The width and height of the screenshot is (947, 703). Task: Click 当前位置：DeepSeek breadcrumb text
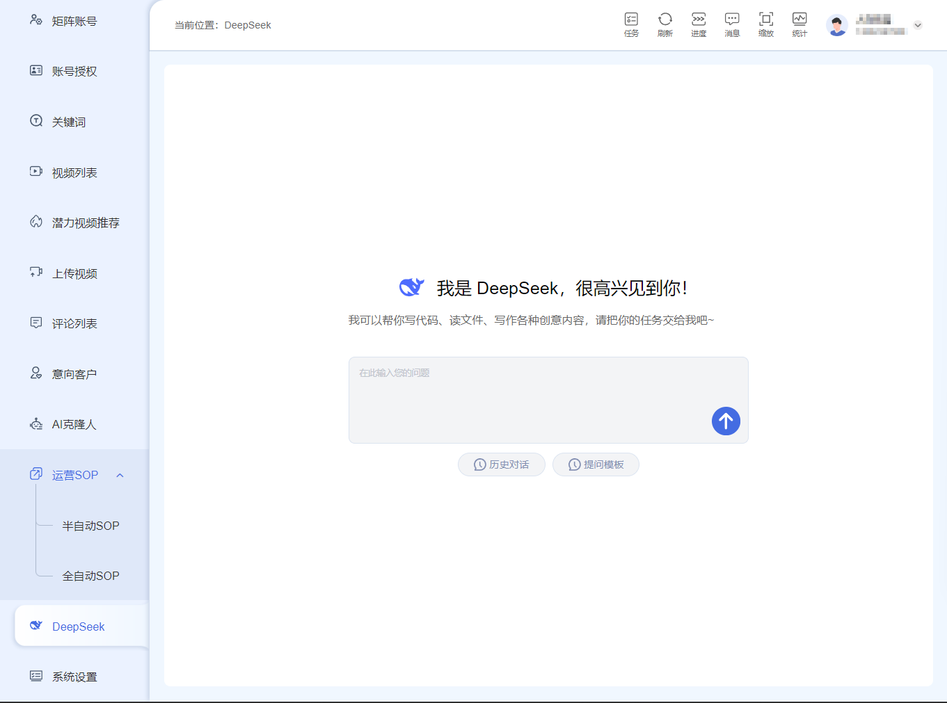[223, 25]
